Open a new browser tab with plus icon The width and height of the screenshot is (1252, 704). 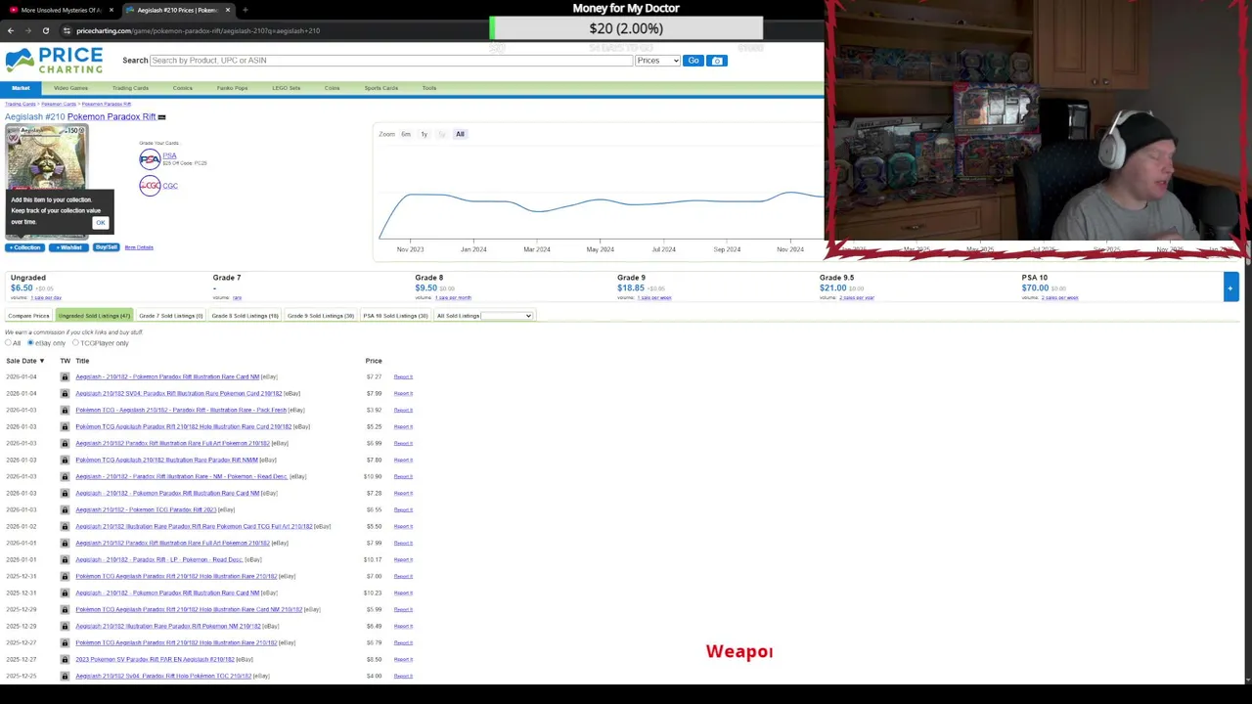click(245, 10)
